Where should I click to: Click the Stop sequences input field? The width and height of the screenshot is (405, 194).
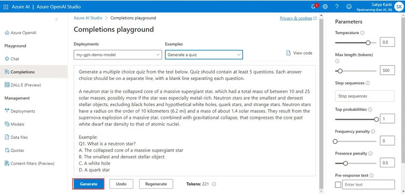pos(364,96)
